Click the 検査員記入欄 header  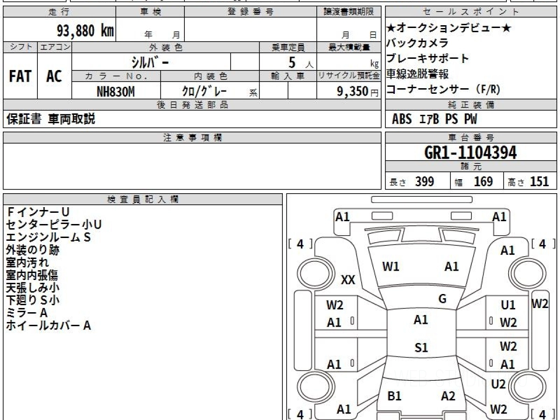pyautogui.click(x=143, y=199)
